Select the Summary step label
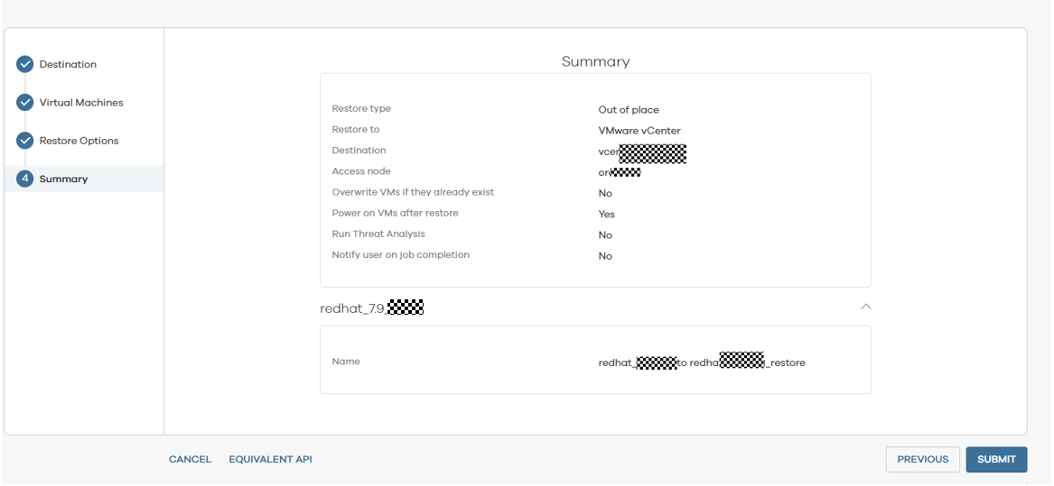The image size is (1054, 486). (x=63, y=179)
